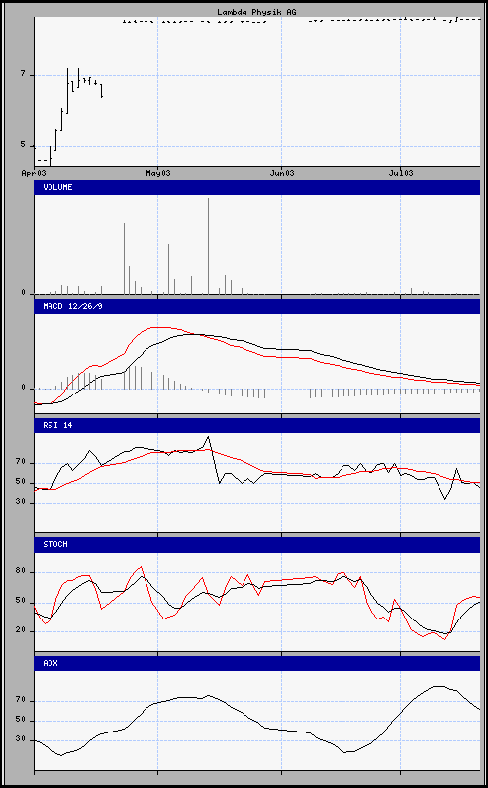The width and height of the screenshot is (488, 788).
Task: Click the RSI peak spike in May
Action: point(208,437)
